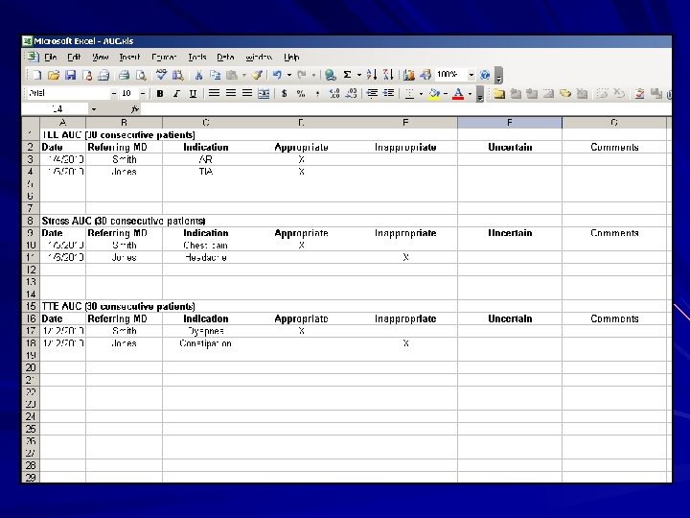The image size is (690, 518).
Task: Open the Data menu
Action: pos(225,58)
